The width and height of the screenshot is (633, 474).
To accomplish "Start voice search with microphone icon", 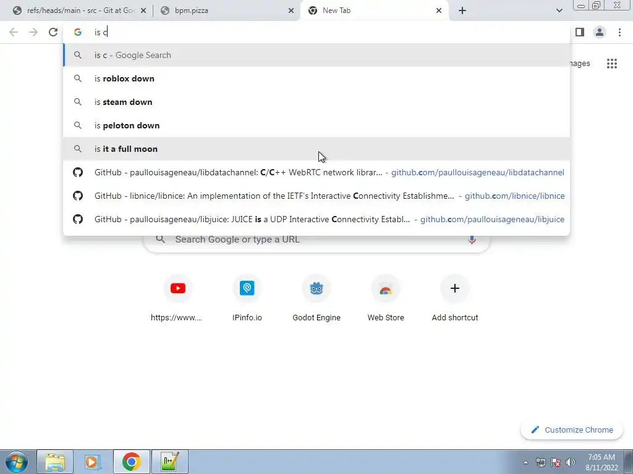I will pos(472,239).
